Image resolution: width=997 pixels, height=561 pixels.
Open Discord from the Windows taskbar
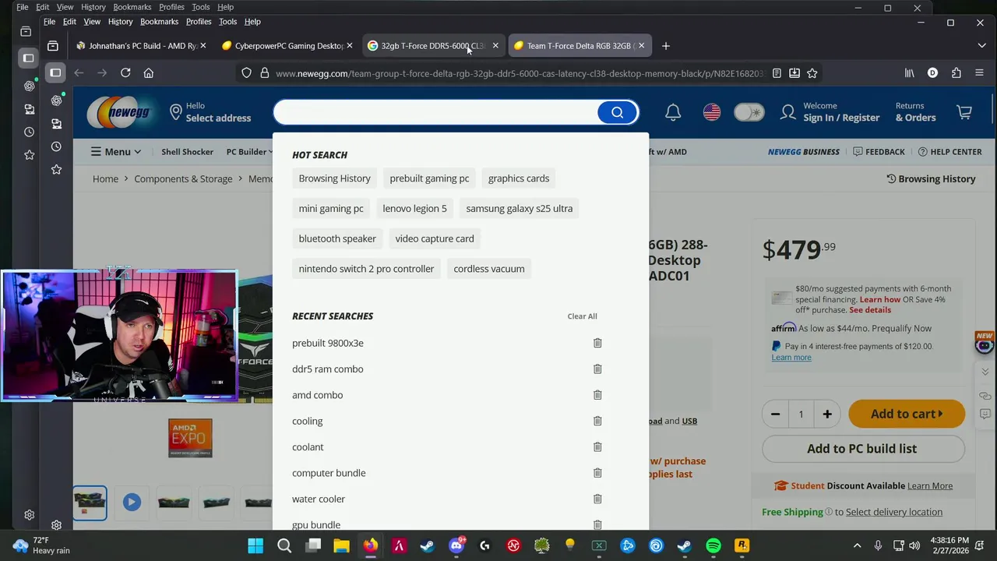[456, 545]
